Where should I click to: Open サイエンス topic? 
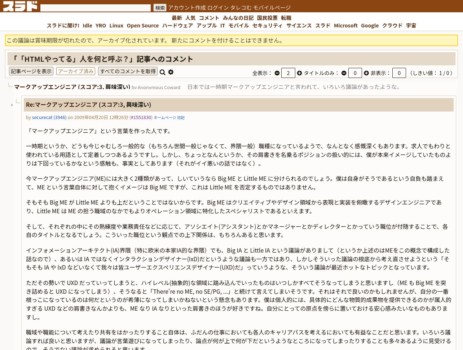pos(299,25)
